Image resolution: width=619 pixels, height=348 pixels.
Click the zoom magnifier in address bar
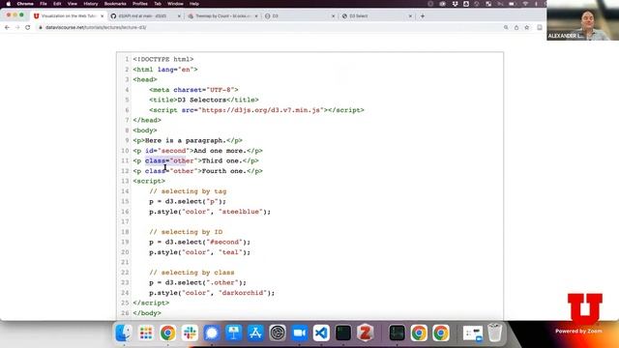point(506,27)
